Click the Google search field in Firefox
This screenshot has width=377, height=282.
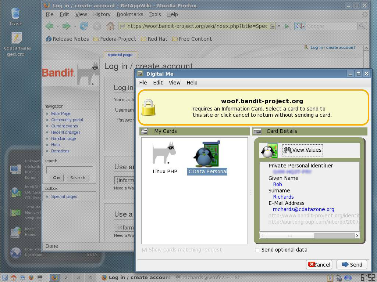pos(332,26)
